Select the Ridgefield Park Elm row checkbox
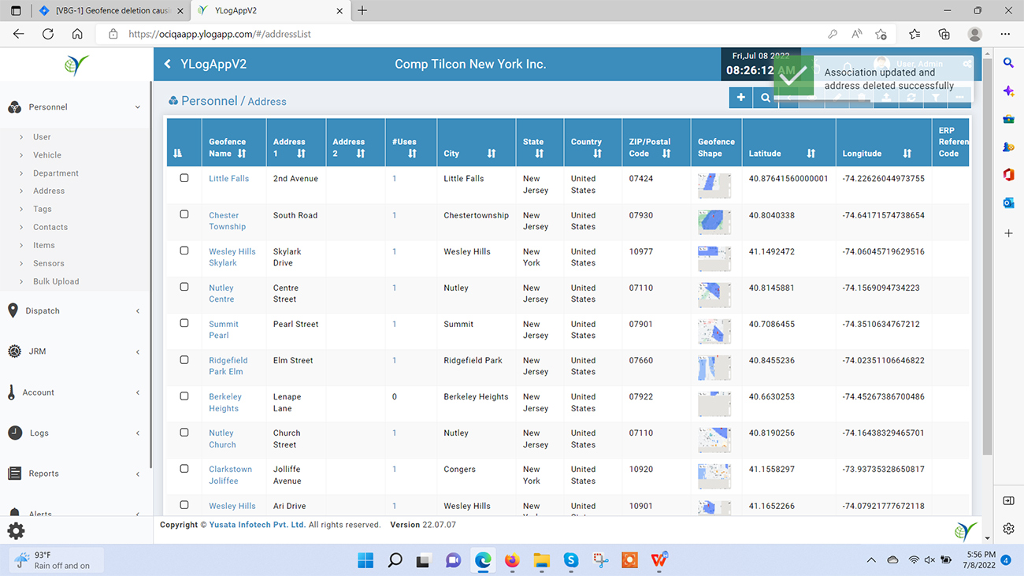This screenshot has height=576, width=1024. (x=184, y=359)
